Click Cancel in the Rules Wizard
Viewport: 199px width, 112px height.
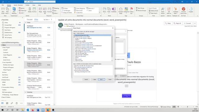point(86,79)
